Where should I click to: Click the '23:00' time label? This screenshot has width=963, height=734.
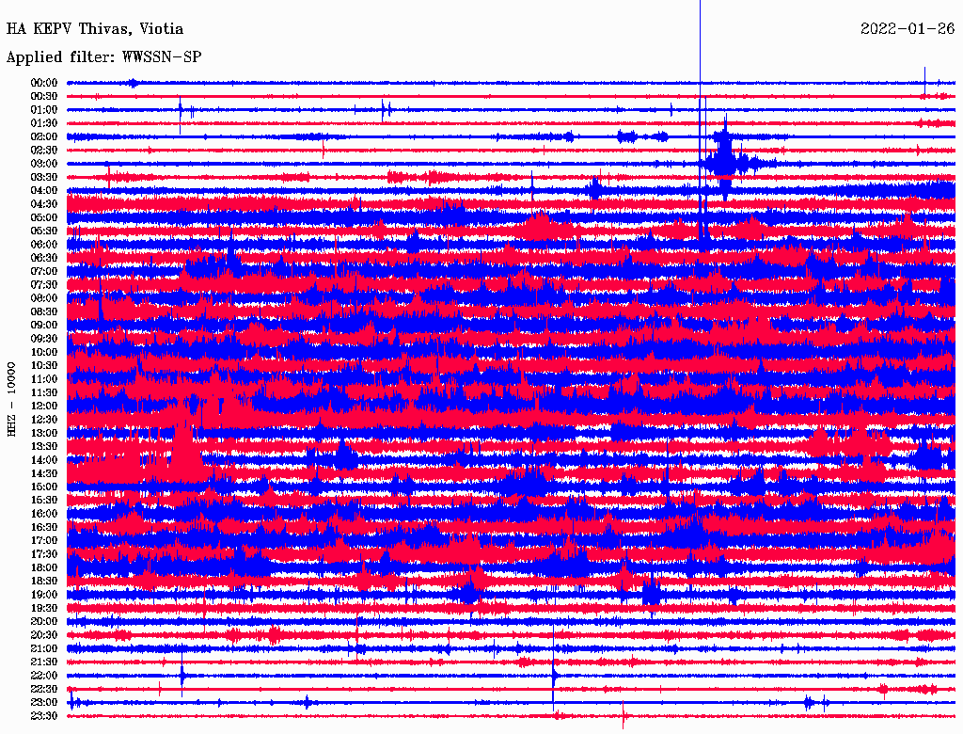[x=44, y=703]
